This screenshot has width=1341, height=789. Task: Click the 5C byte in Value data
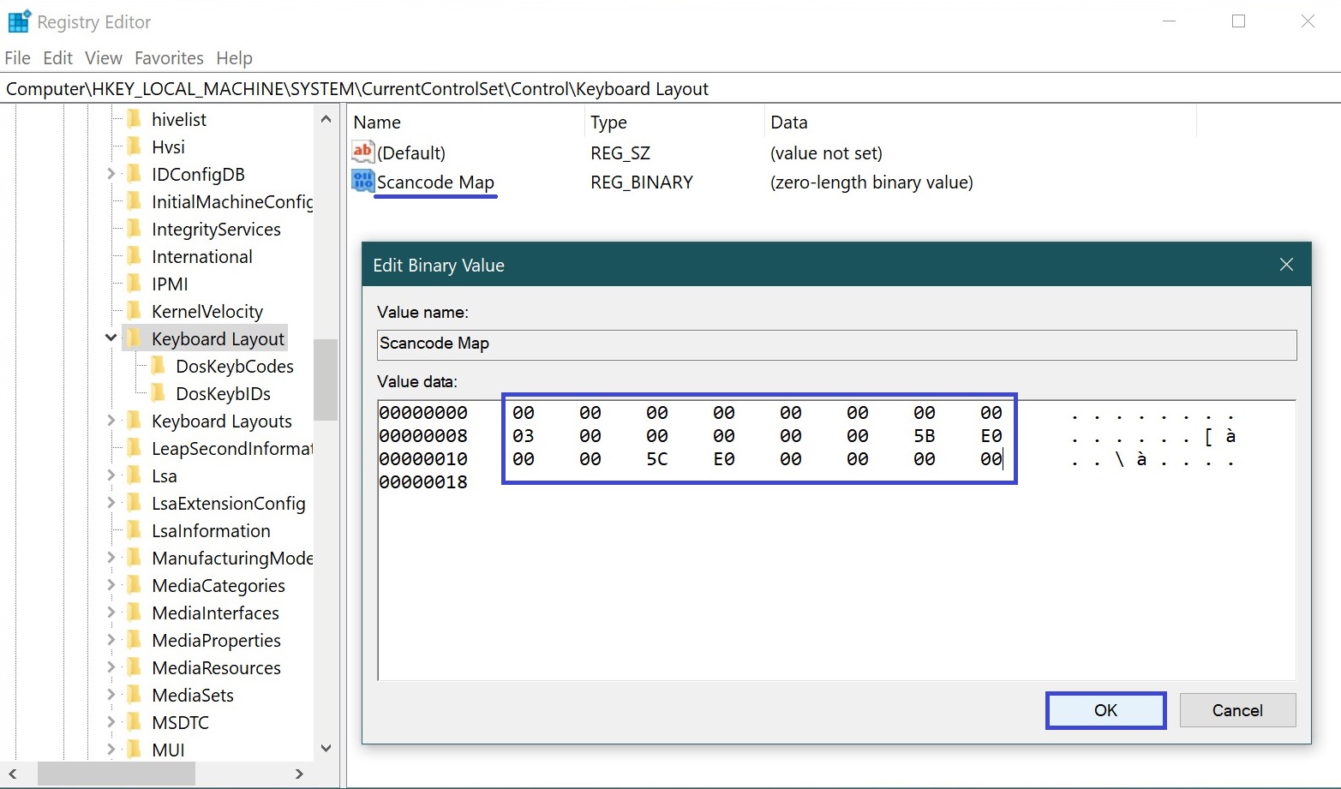[656, 459]
